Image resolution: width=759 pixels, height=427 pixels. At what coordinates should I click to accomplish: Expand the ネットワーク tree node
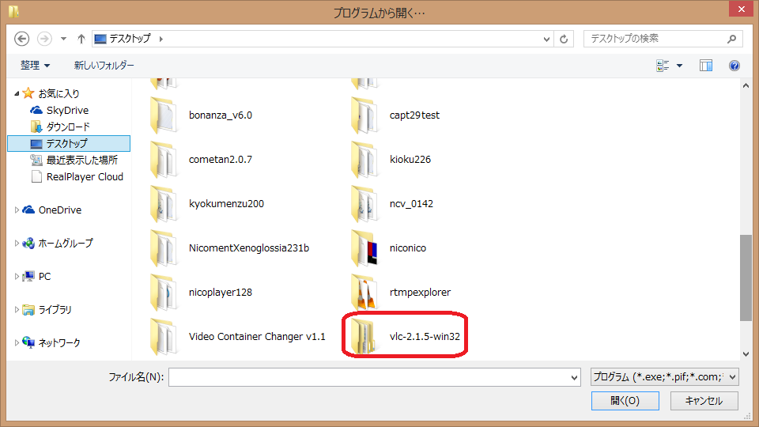[17, 342]
